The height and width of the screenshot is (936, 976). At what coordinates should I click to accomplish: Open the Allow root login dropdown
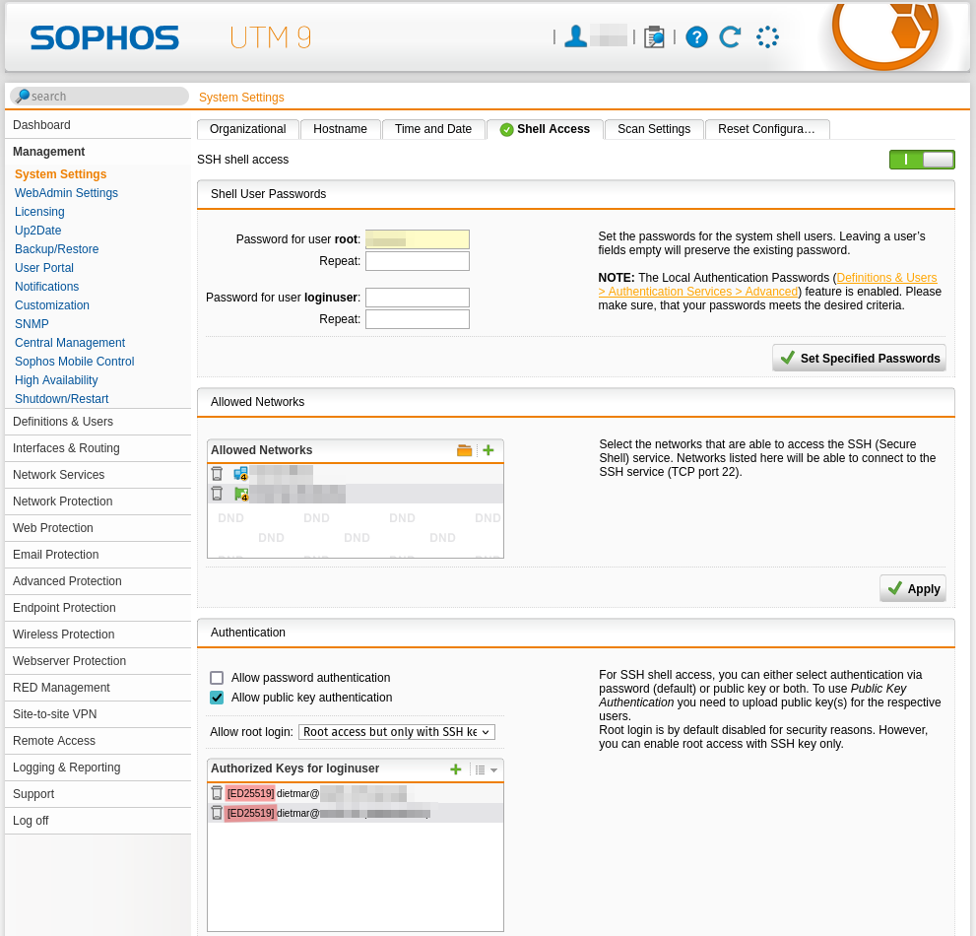click(397, 732)
